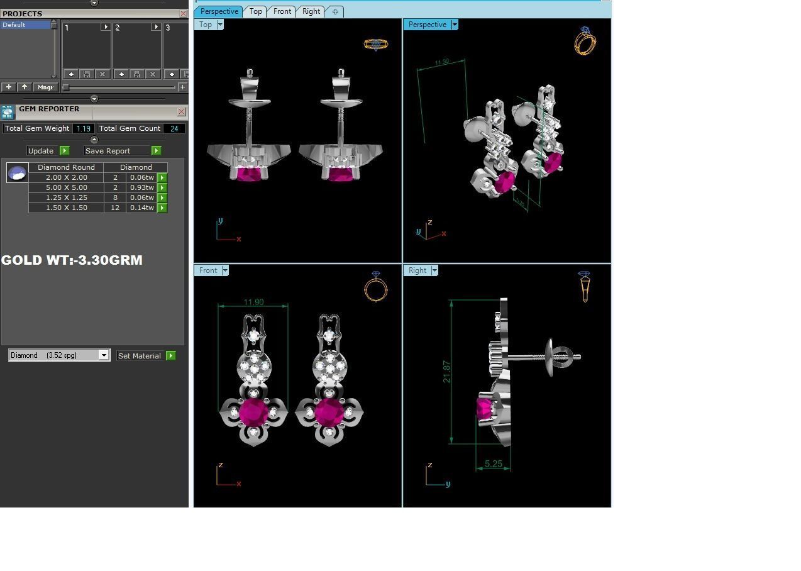The image size is (801, 571).
Task: Click the ring icon in the Top viewport
Action: point(376,44)
